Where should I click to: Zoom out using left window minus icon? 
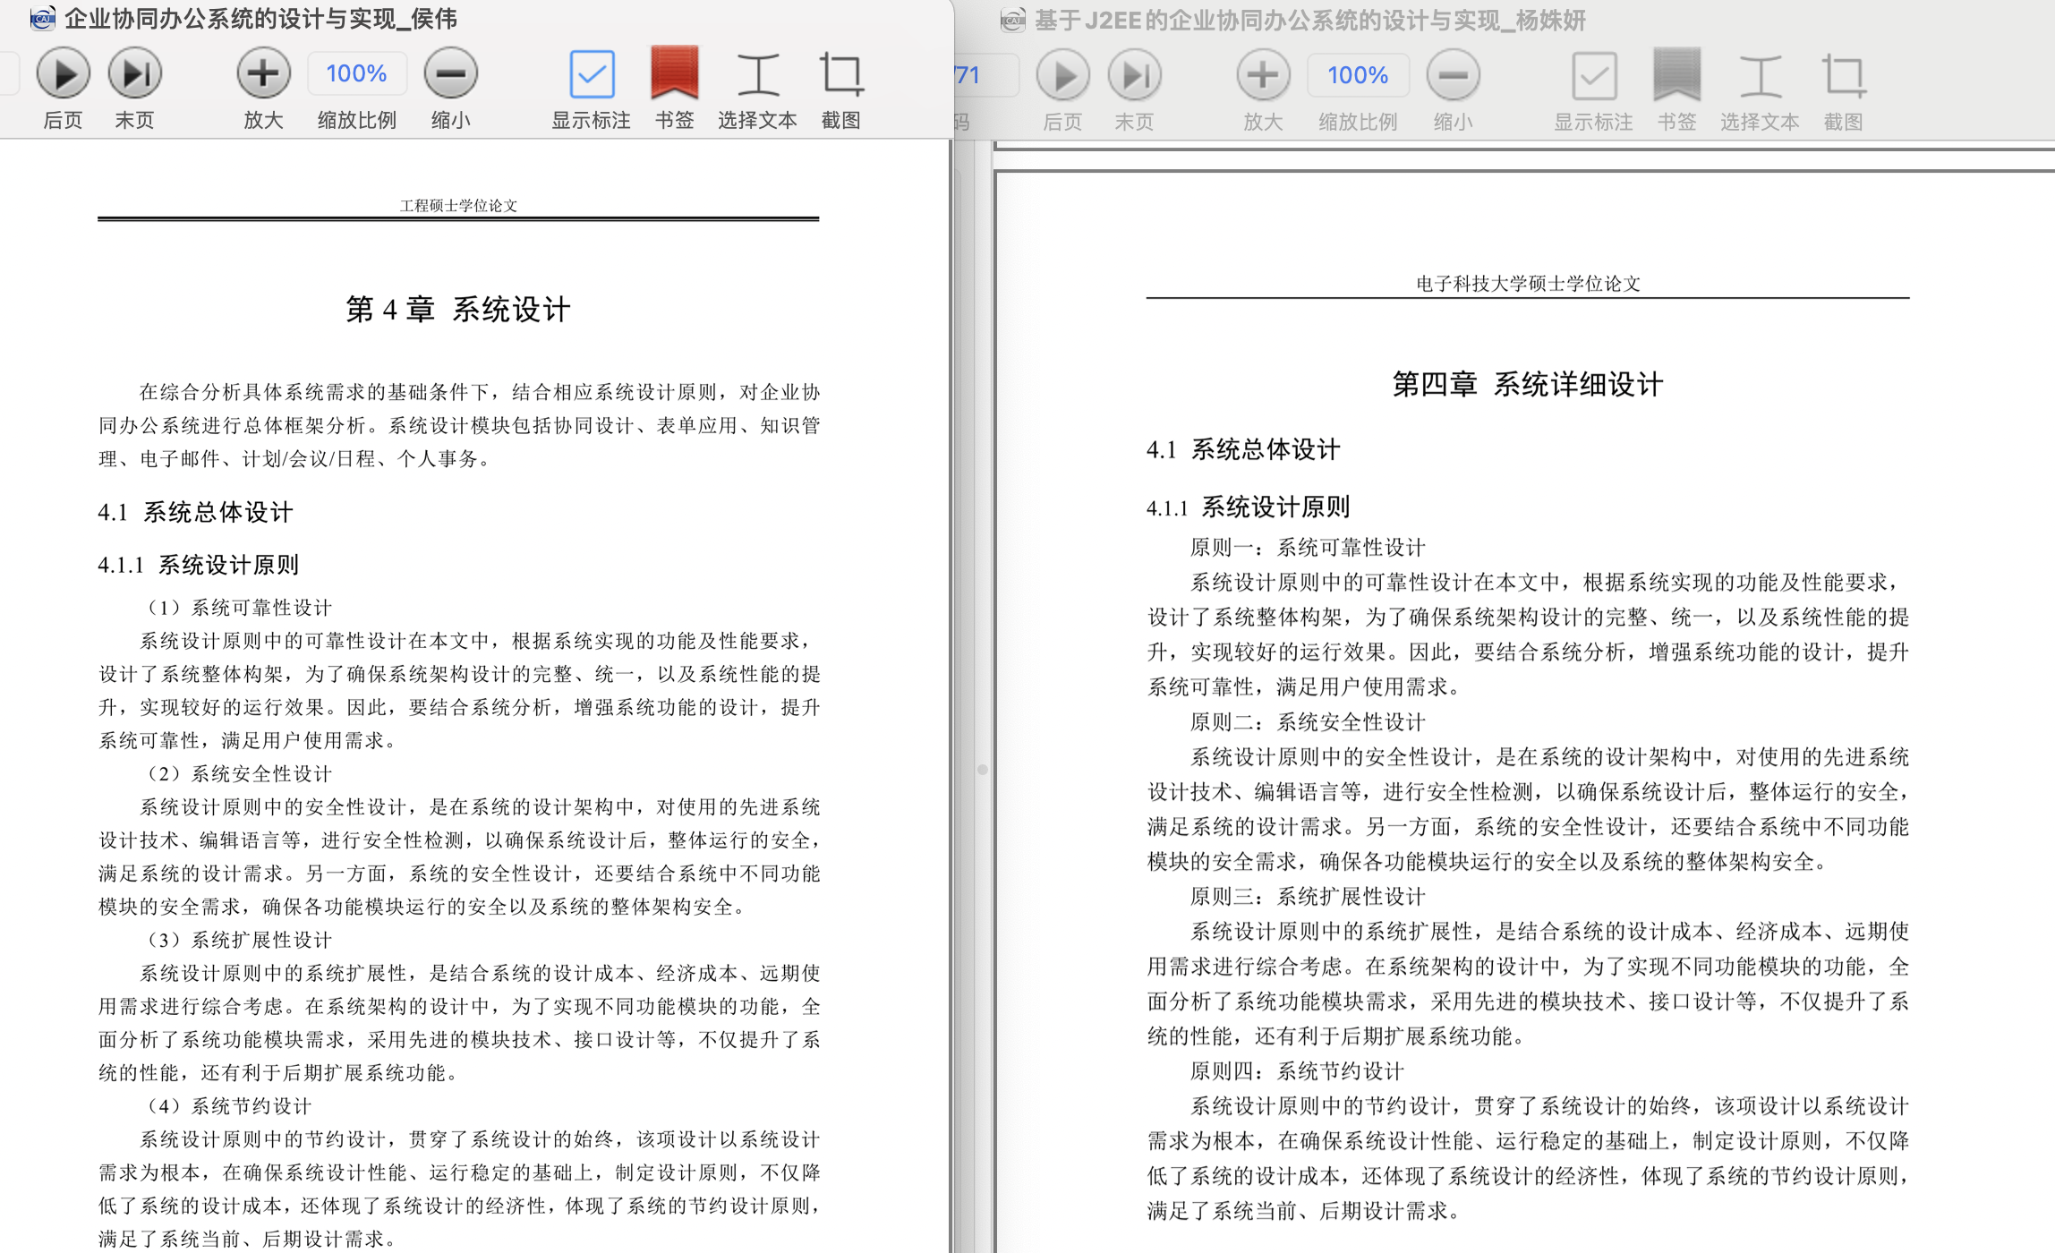[x=450, y=73]
